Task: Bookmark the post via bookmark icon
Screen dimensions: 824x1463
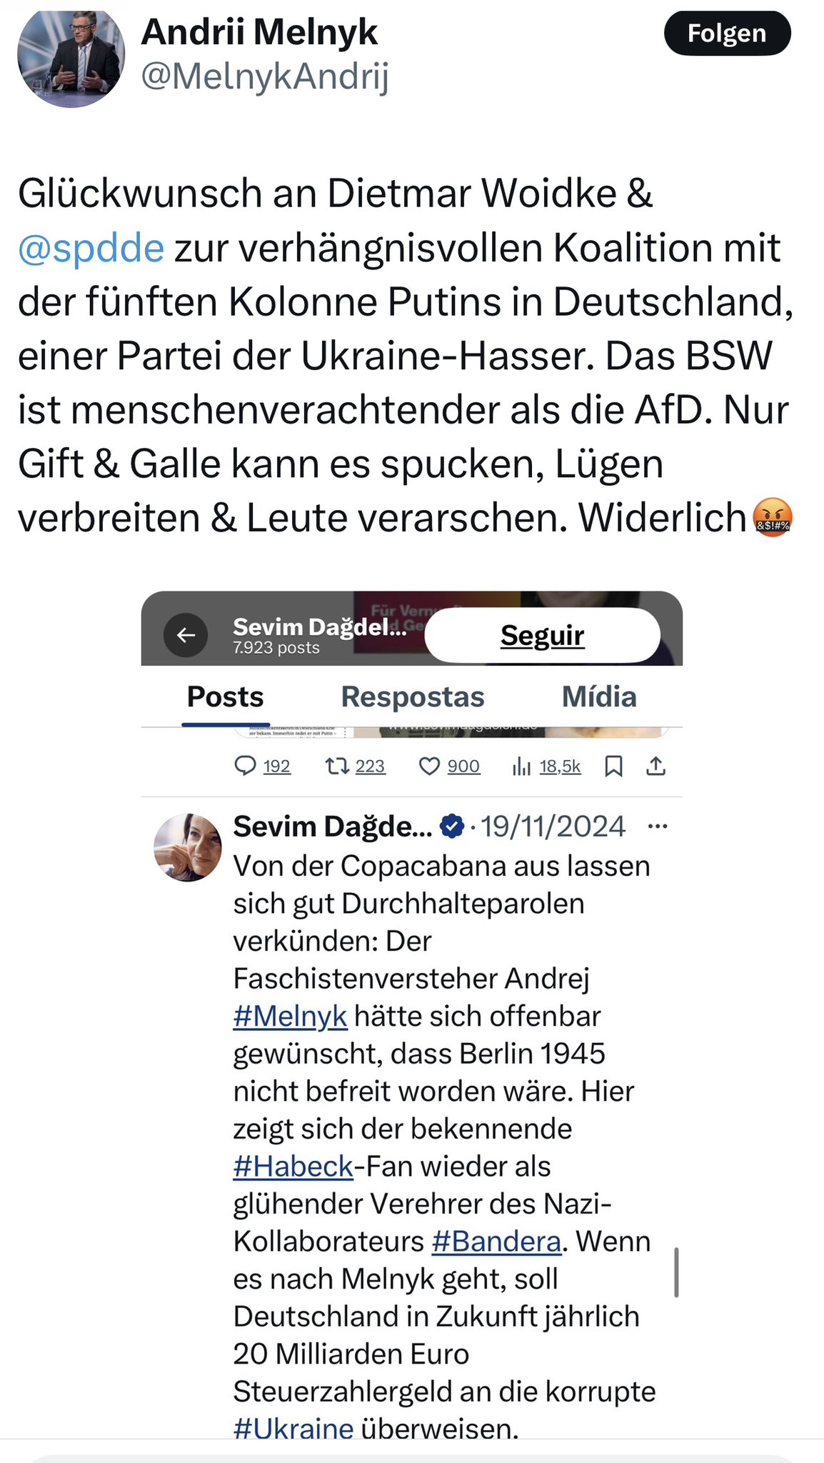Action: click(x=614, y=767)
